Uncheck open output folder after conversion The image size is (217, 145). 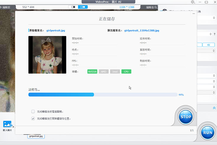click(33, 118)
